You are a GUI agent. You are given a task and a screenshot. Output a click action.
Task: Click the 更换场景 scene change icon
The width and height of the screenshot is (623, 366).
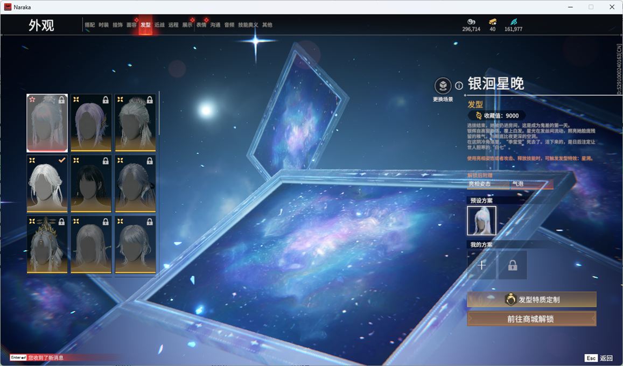[x=443, y=86]
